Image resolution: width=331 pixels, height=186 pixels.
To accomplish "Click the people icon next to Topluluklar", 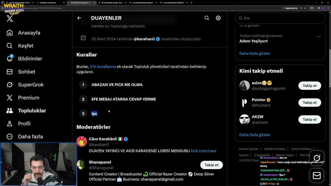I will click(x=10, y=111).
